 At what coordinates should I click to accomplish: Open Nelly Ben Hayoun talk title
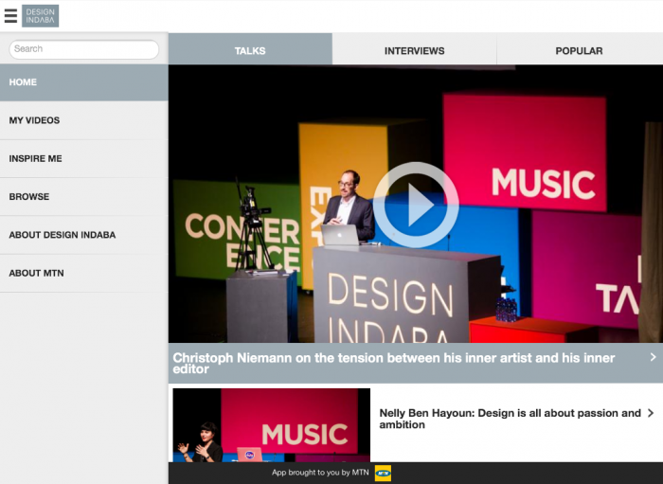click(x=510, y=419)
